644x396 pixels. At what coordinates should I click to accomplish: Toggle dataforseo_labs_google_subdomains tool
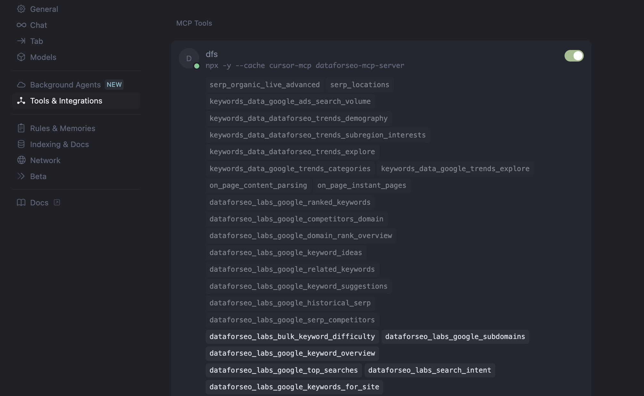(455, 337)
